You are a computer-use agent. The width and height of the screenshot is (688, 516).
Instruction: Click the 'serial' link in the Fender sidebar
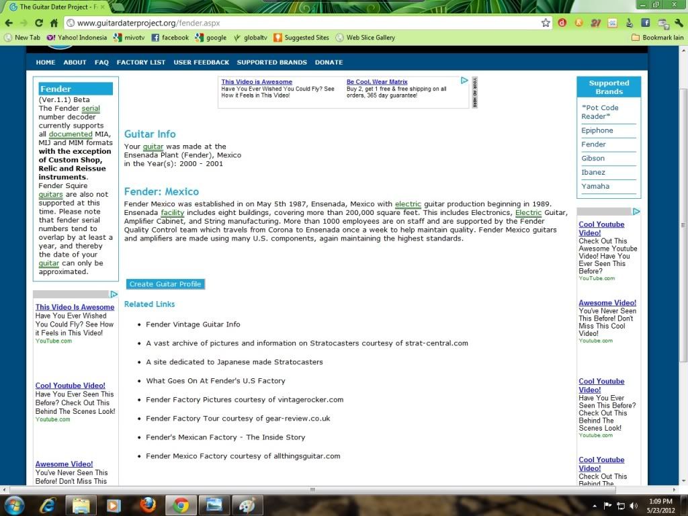coord(91,108)
